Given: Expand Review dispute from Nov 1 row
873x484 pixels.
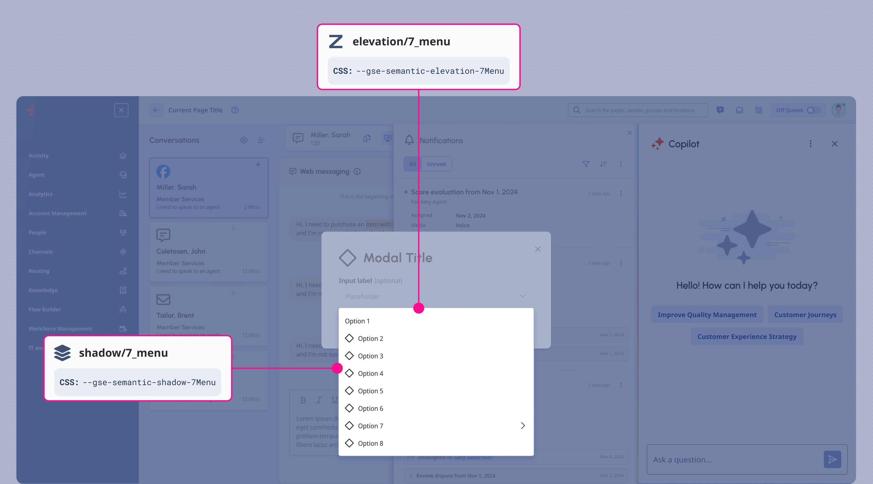Looking at the screenshot, I should 411,476.
